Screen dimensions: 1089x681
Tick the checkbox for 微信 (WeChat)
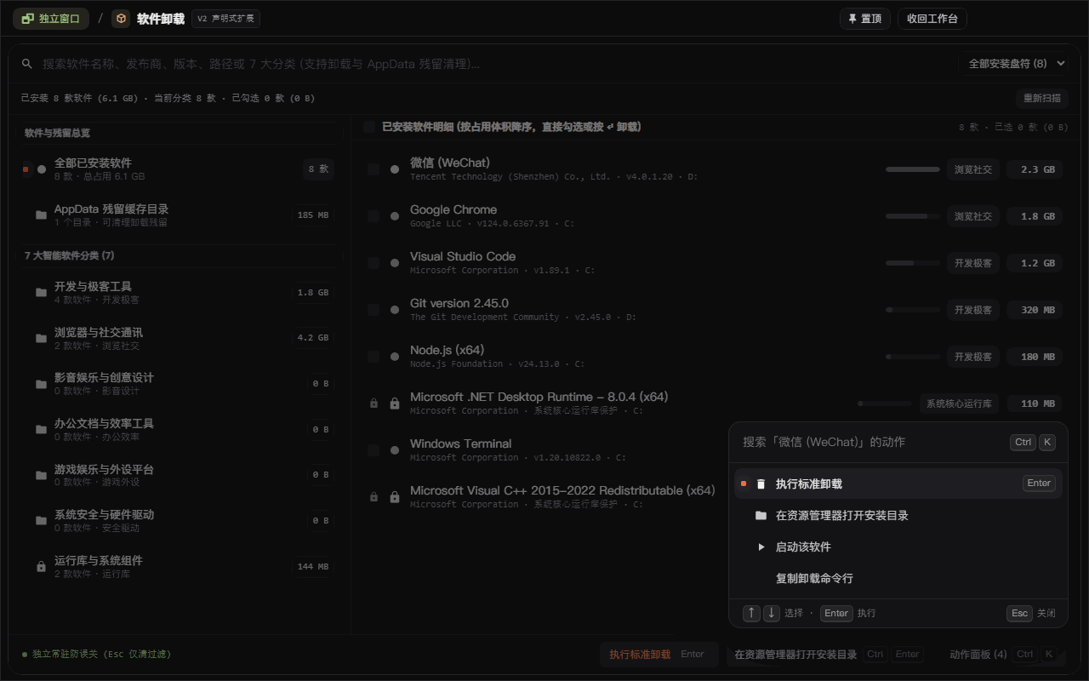point(373,169)
